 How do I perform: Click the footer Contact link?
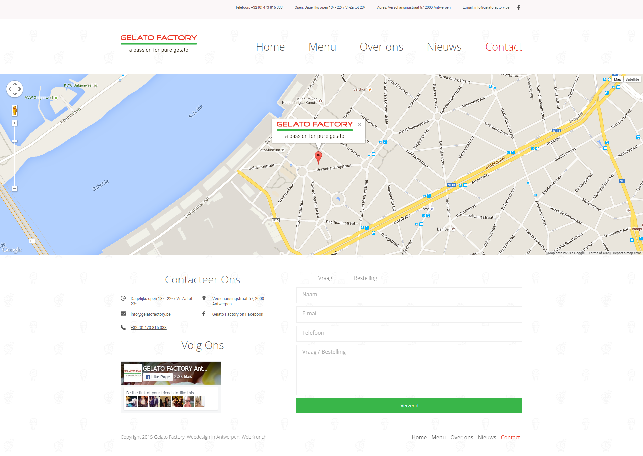(510, 437)
